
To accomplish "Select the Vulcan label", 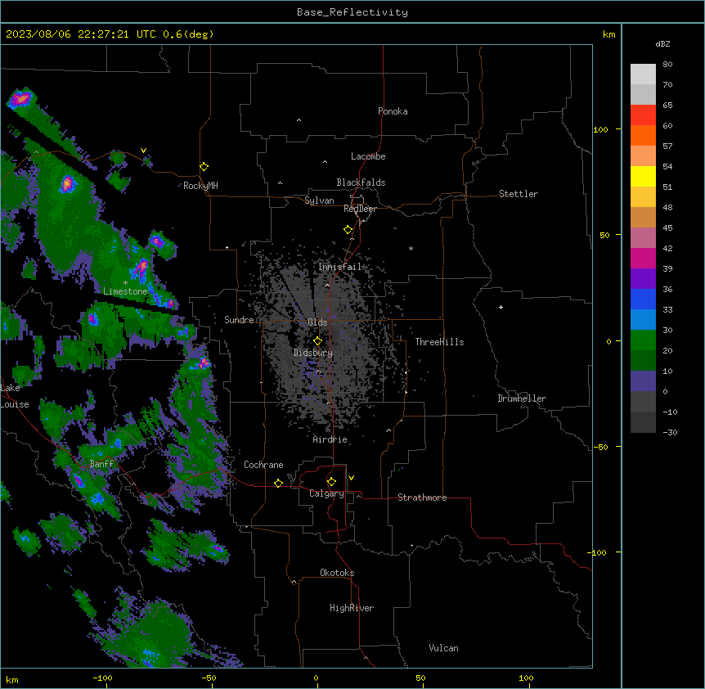I will pos(443,648).
